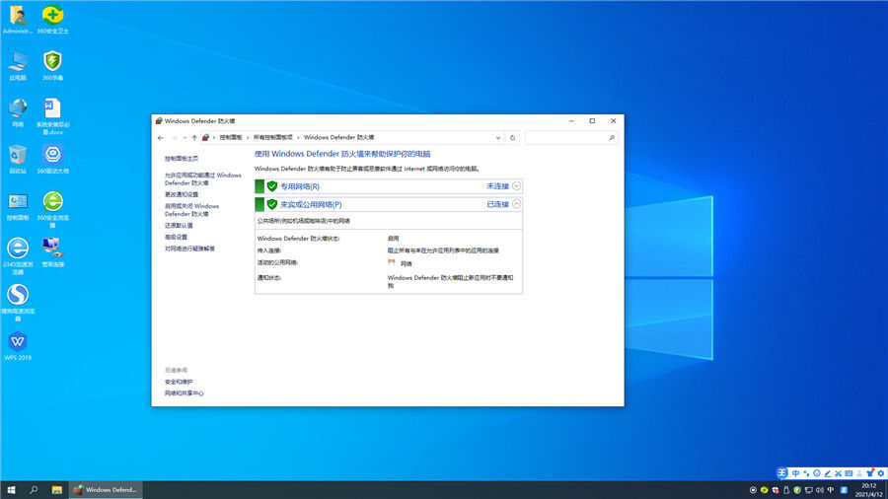Image resolution: width=888 pixels, height=499 pixels.
Task: Open 启用或关闭 Windows Defender 防火墙 link
Action: [x=191, y=210]
